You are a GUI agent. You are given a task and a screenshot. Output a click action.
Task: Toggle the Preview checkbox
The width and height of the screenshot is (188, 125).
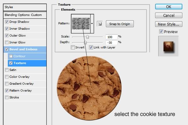pyautogui.click(x=161, y=32)
